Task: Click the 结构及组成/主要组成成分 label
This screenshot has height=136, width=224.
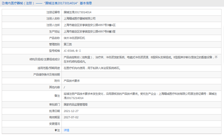Action: point(44,59)
